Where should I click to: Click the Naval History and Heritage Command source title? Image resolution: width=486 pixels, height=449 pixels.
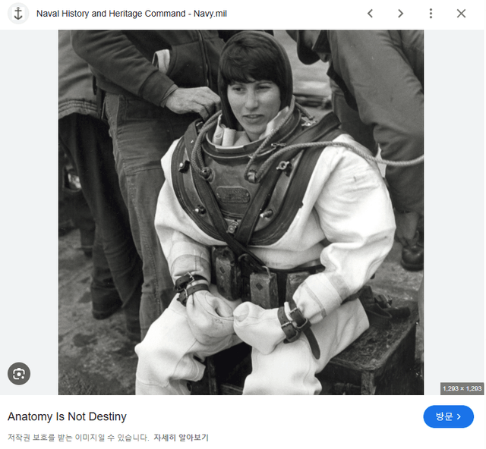tap(114, 14)
